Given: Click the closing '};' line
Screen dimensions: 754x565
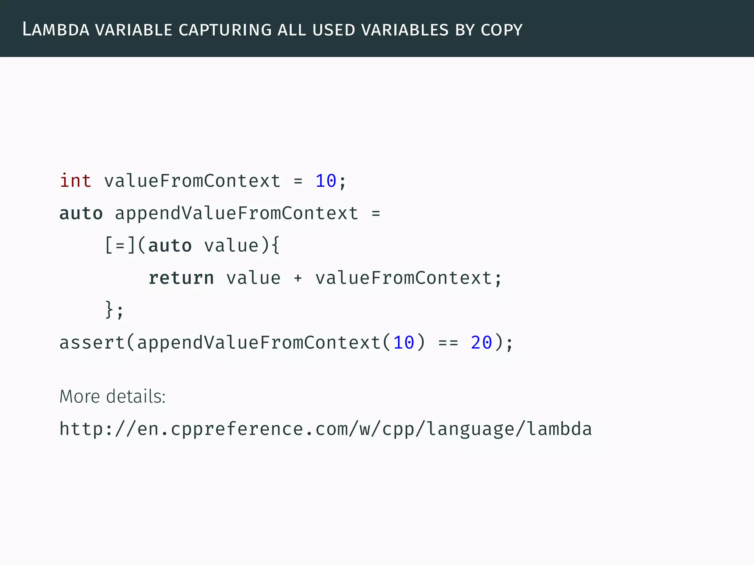Looking at the screenshot, I should tap(114, 310).
